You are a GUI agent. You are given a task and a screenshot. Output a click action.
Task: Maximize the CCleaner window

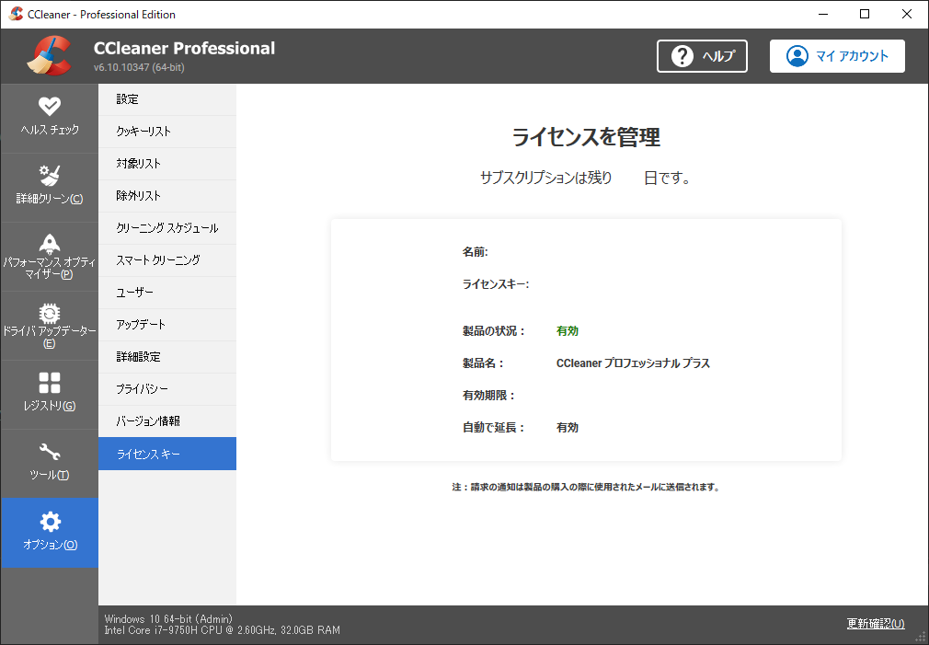pyautogui.click(x=865, y=14)
